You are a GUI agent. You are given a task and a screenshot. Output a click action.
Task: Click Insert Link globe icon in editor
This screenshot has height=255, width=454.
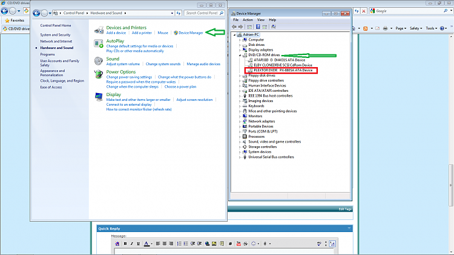tap(207, 244)
